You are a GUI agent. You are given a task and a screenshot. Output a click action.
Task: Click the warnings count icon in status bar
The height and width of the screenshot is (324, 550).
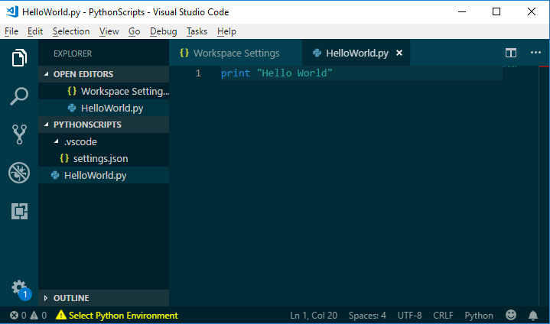(34, 316)
